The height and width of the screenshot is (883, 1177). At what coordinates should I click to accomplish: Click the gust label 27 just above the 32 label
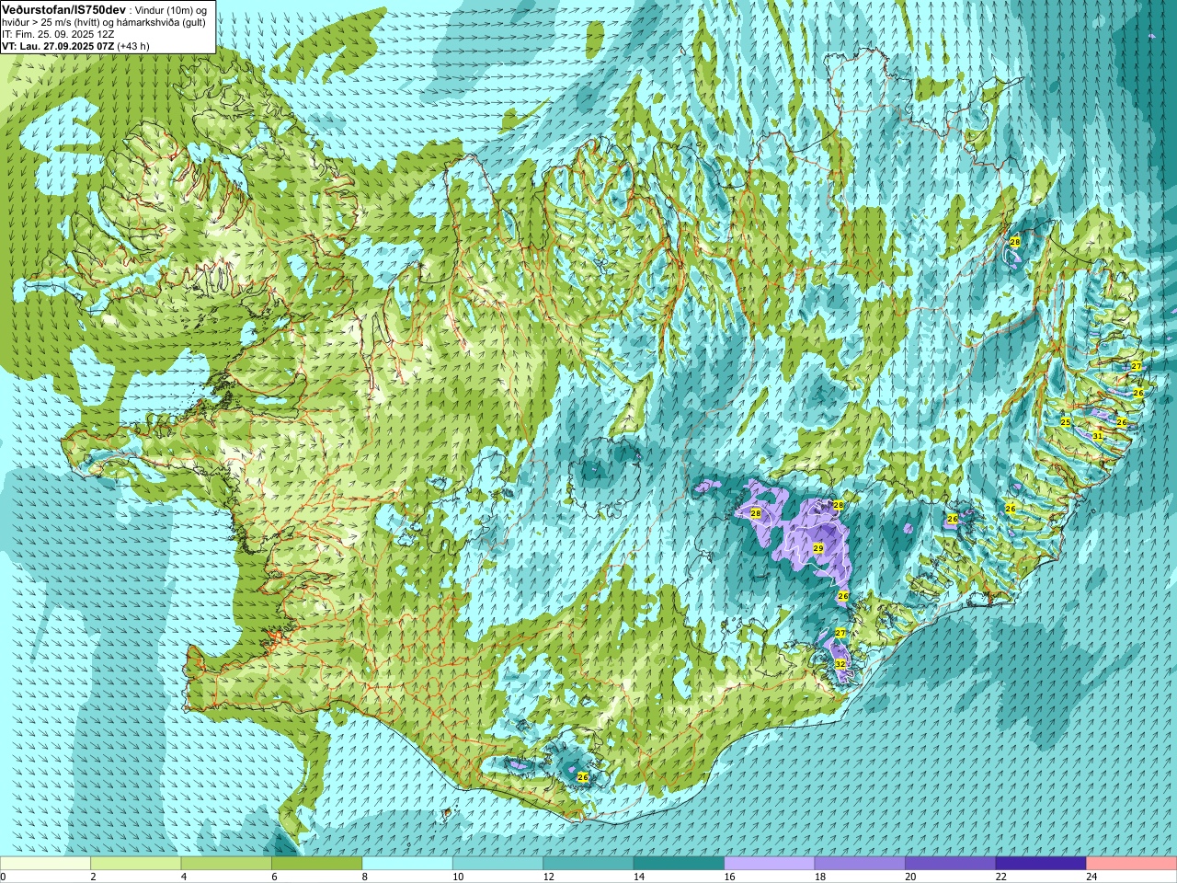(x=840, y=633)
